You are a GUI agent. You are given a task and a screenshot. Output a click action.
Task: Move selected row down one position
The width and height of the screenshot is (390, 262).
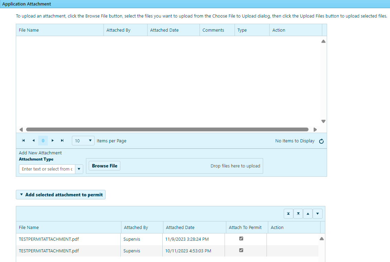[x=317, y=214]
